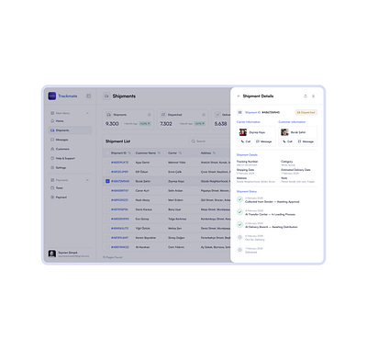Click Zeynep Kaya's avatar photo
367x350 pixels.
click(243, 132)
